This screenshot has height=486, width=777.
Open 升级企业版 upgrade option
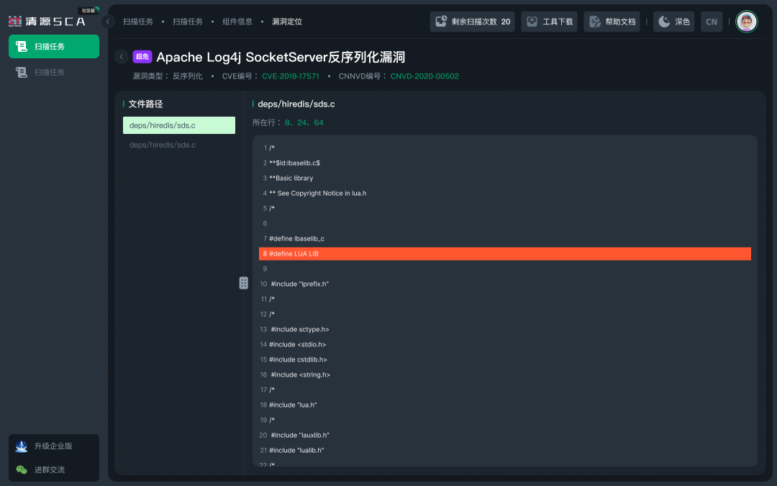point(53,446)
